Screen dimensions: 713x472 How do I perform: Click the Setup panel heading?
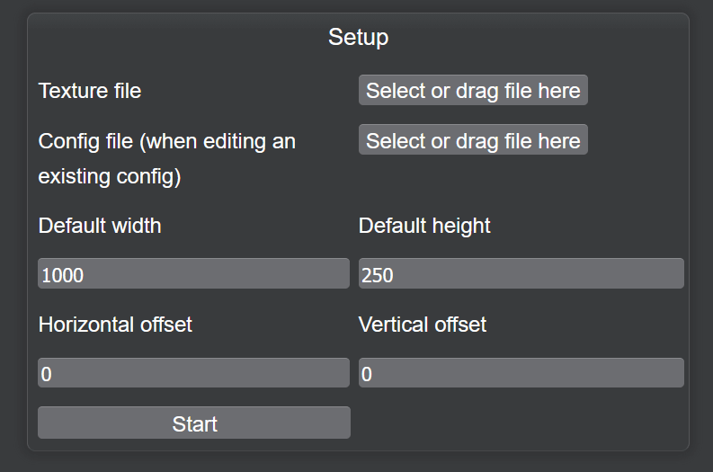tap(358, 37)
